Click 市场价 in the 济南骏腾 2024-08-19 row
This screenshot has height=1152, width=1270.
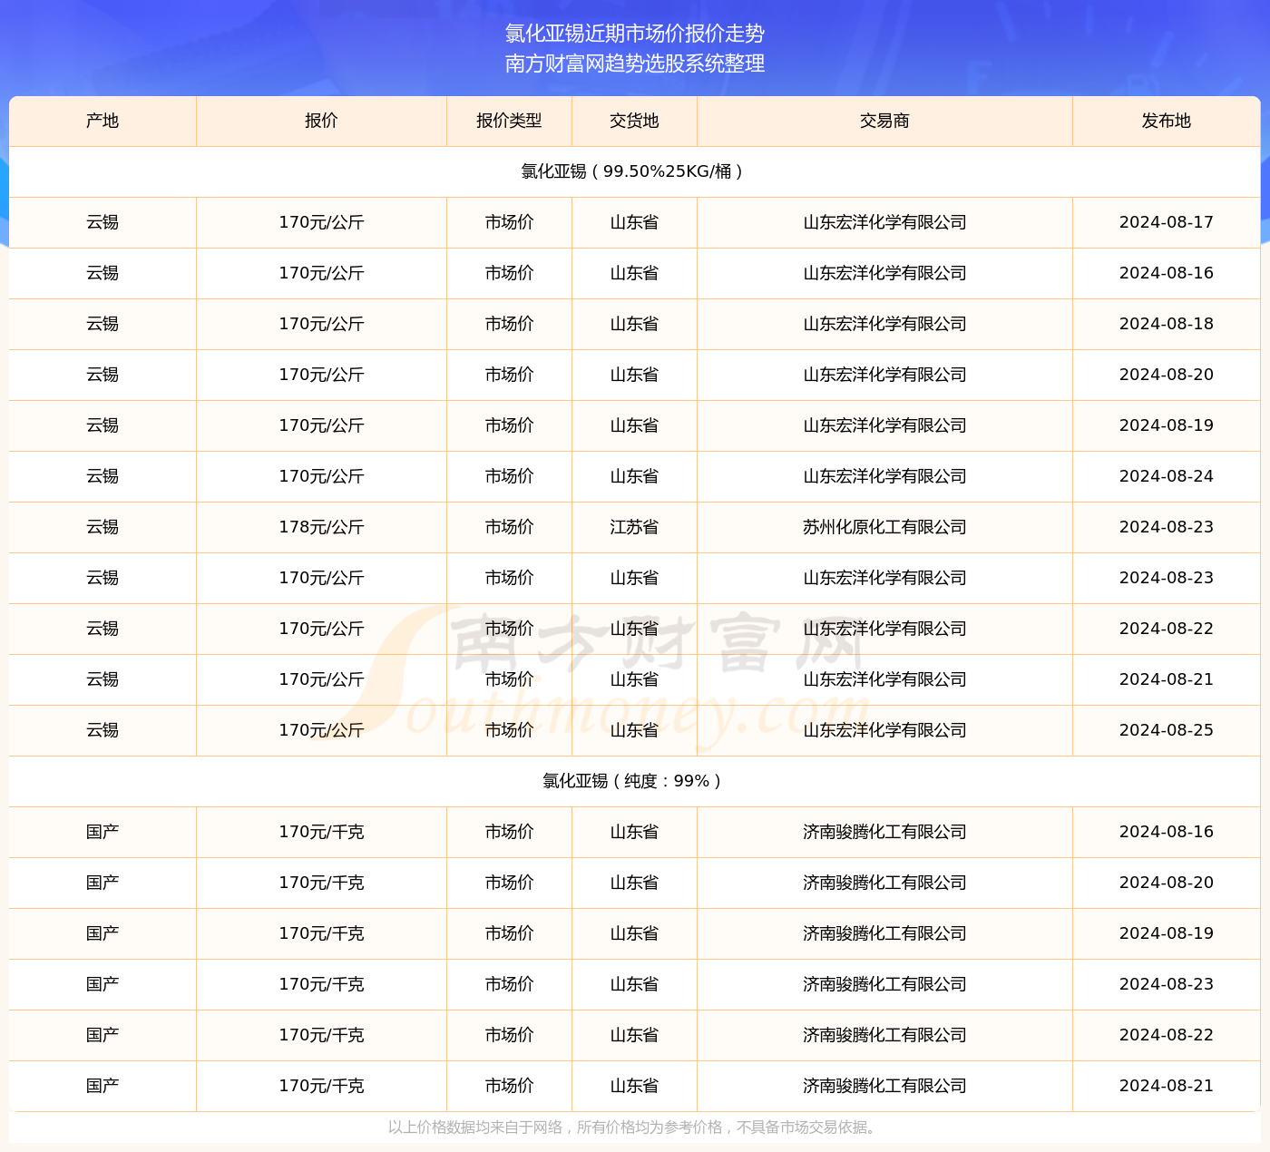(x=509, y=933)
